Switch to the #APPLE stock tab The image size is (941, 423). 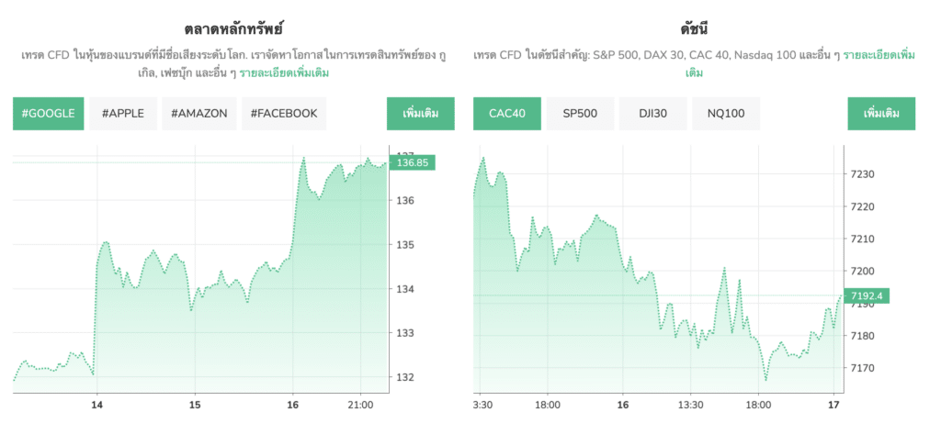[124, 114]
